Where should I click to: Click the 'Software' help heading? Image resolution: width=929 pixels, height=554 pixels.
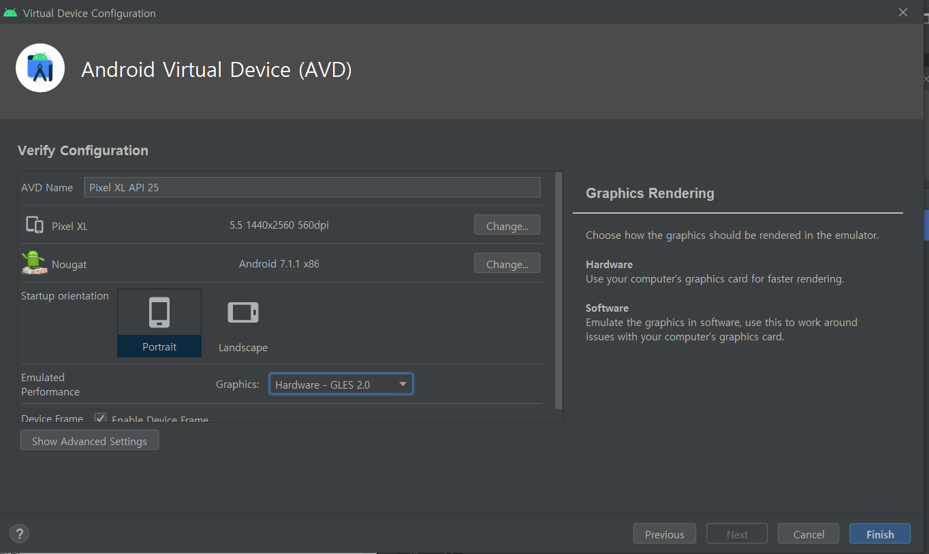[607, 308]
